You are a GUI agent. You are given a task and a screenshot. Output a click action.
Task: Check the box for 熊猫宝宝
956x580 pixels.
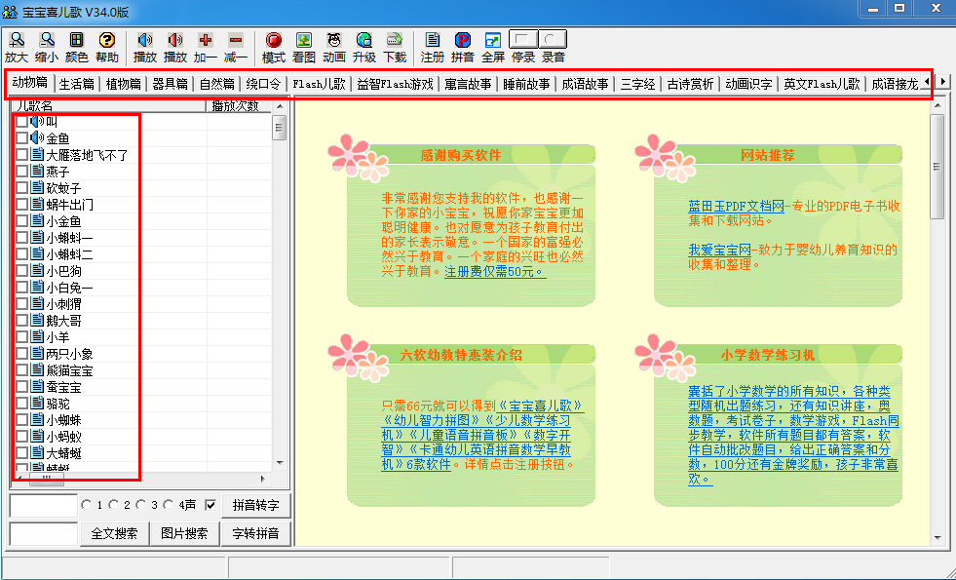click(21, 369)
